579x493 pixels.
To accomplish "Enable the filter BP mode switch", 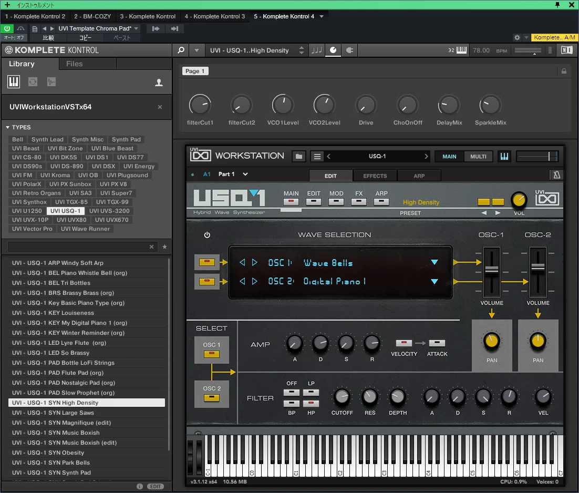I will (292, 403).
